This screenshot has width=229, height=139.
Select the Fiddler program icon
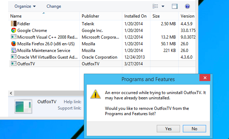14,24
